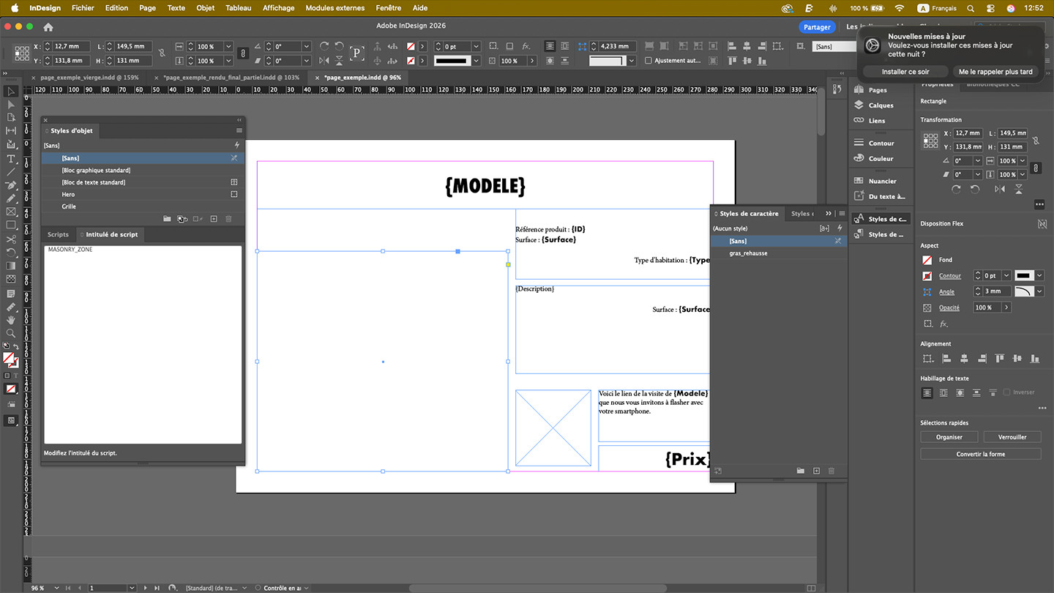The width and height of the screenshot is (1054, 593).
Task: Click the Convertir la forme button
Action: (980, 454)
